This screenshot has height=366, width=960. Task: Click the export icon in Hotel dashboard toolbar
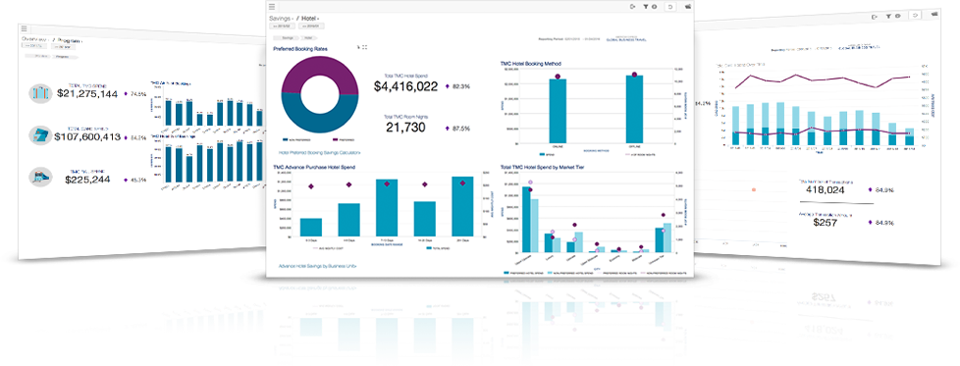(632, 7)
